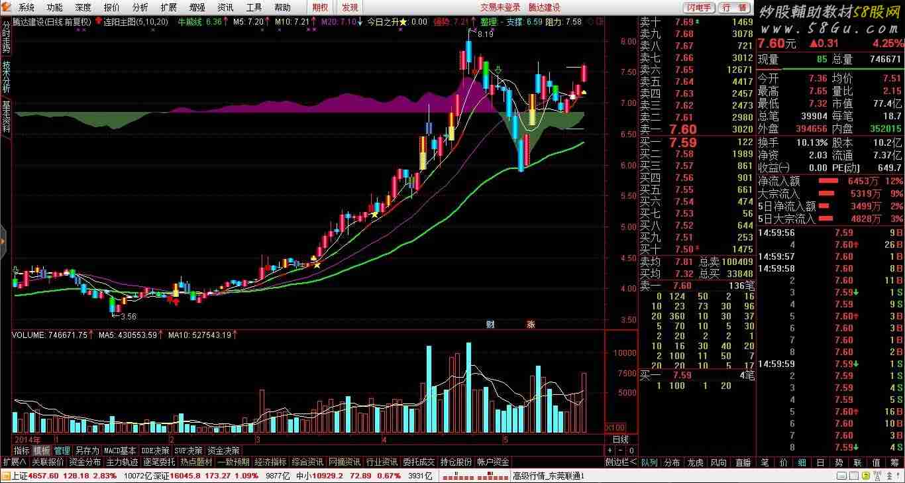Open the 分析 menu
This screenshot has width=905, height=483.
(x=140, y=7)
